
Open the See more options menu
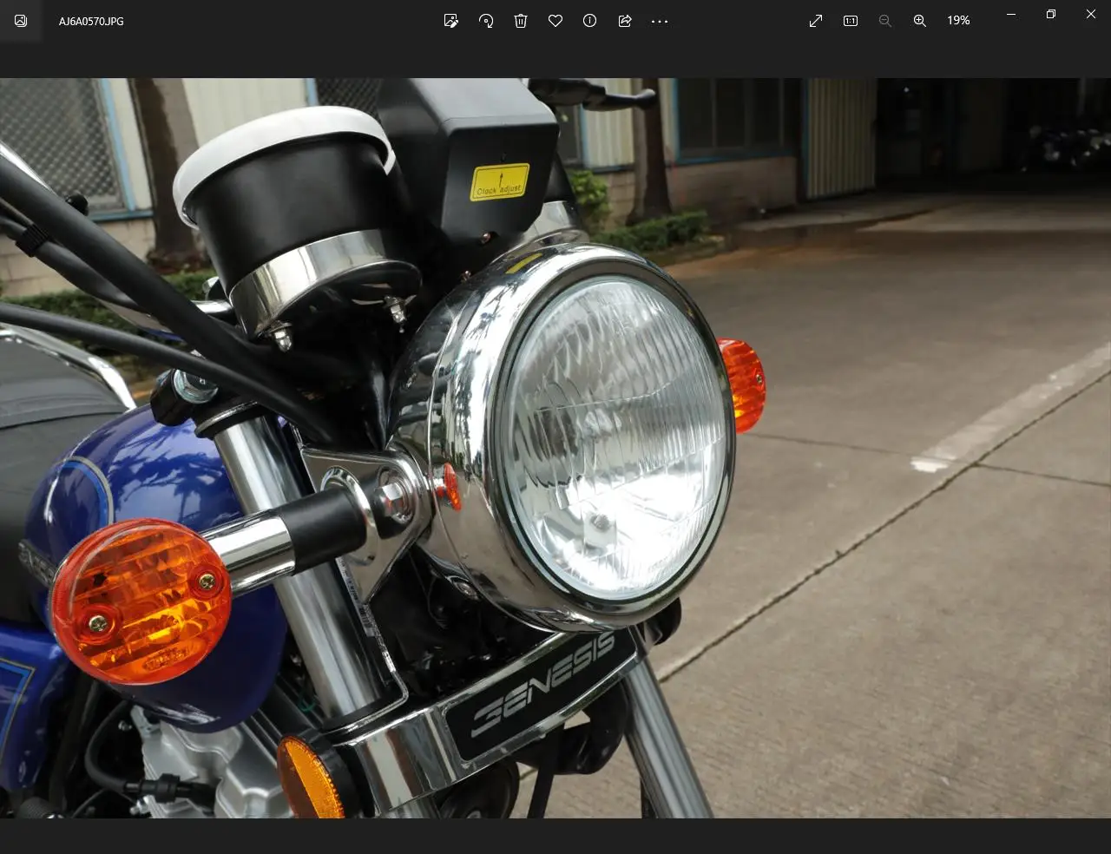tap(660, 21)
